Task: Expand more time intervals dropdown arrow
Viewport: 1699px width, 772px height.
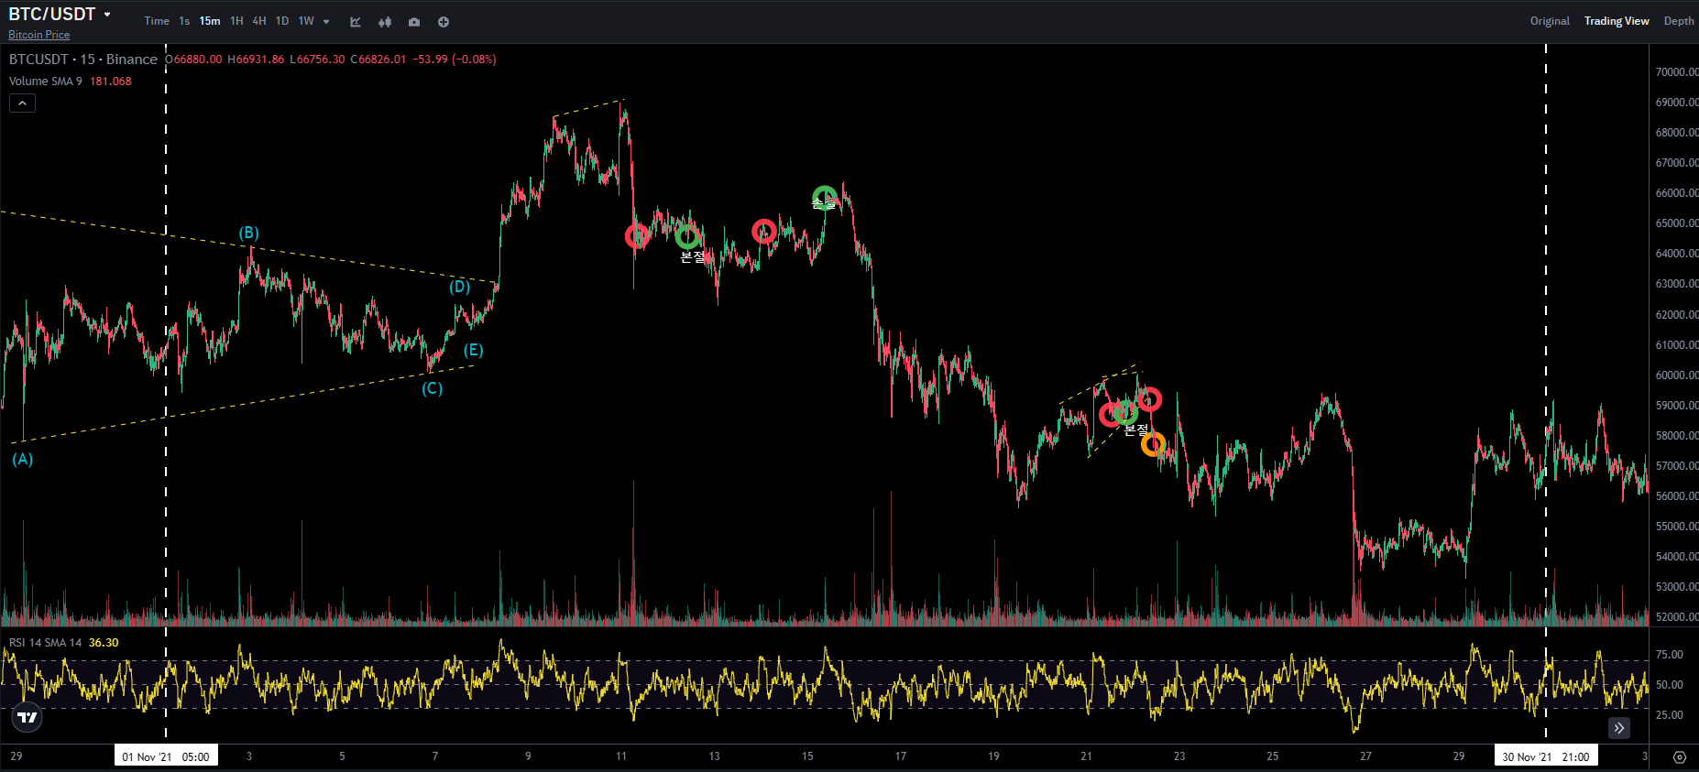Action: (x=326, y=22)
